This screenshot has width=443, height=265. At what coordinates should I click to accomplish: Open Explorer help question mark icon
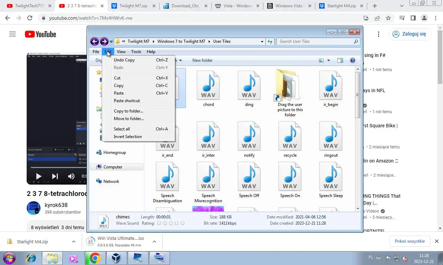pyautogui.click(x=352, y=60)
